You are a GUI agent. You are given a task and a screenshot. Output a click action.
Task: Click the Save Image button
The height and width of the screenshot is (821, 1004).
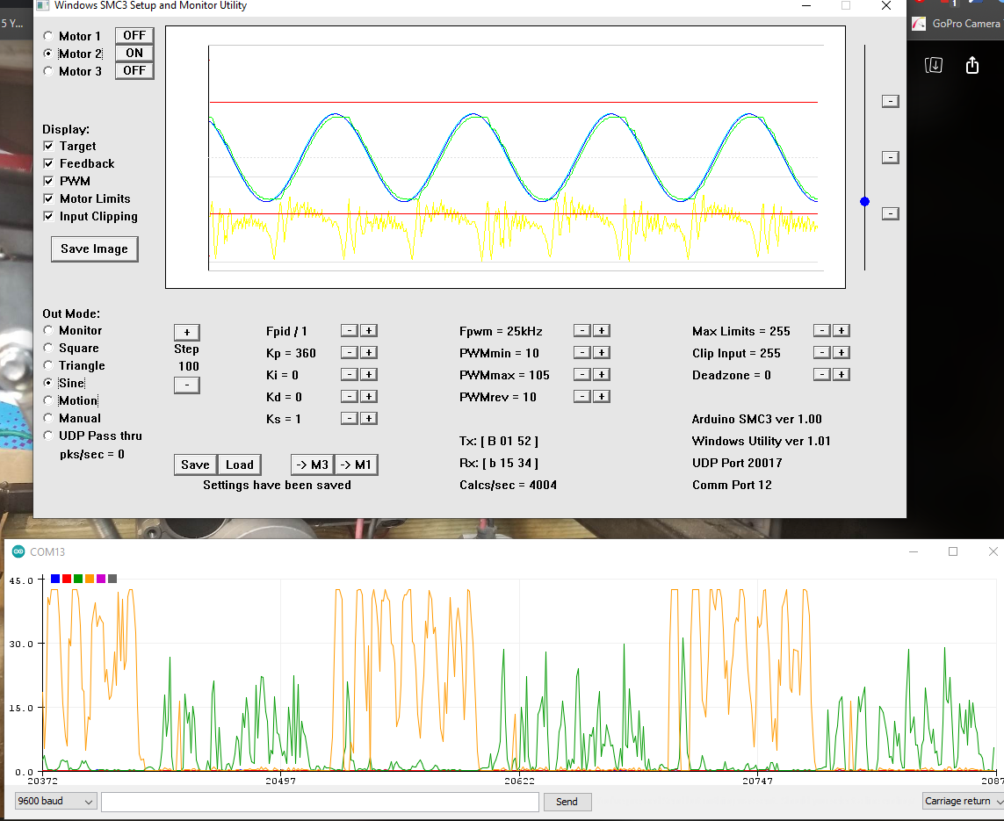click(x=94, y=249)
